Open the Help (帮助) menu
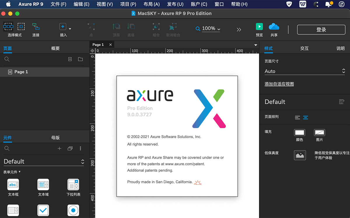The width and height of the screenshot is (350, 218). 239,4
